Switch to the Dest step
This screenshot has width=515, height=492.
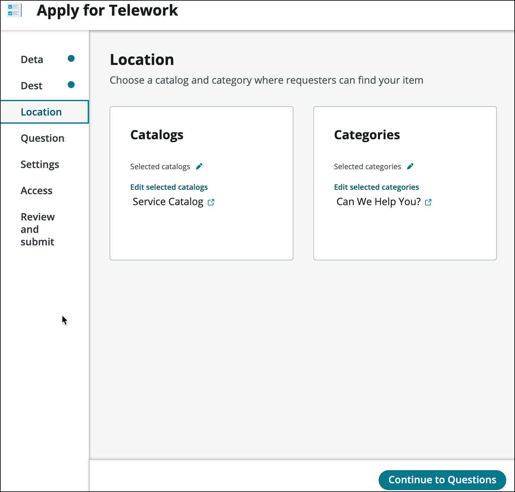(32, 86)
